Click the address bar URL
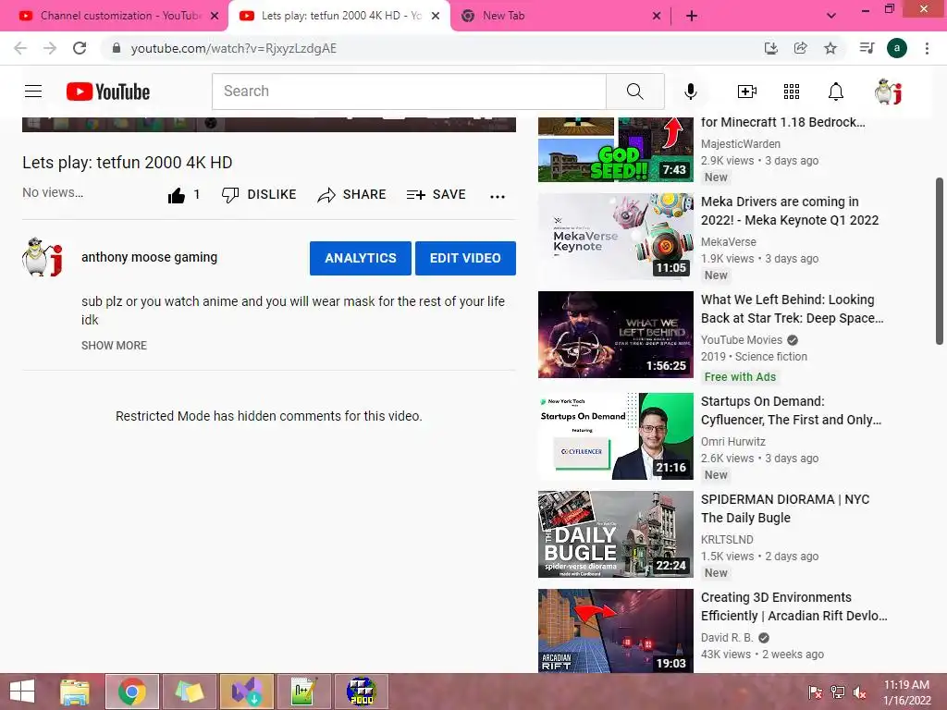The image size is (947, 710). tap(234, 48)
